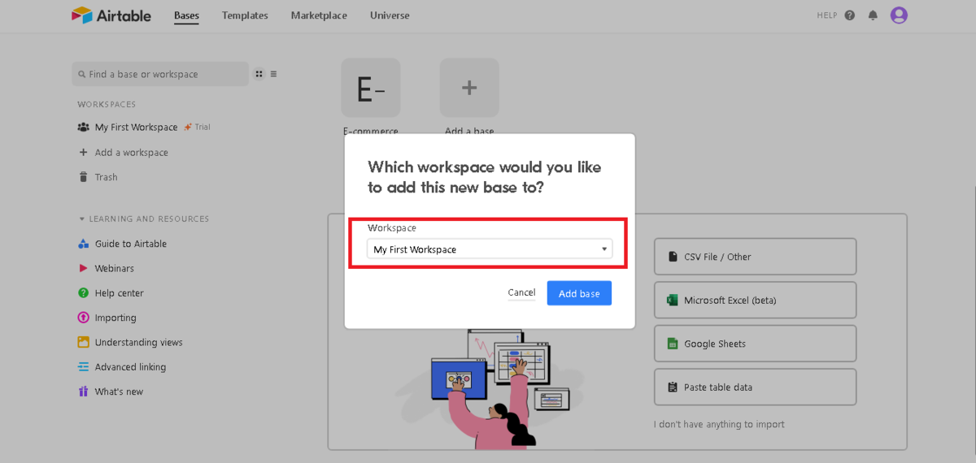Choose Microsoft Excel (beta) import
976x463 pixels.
tap(755, 301)
